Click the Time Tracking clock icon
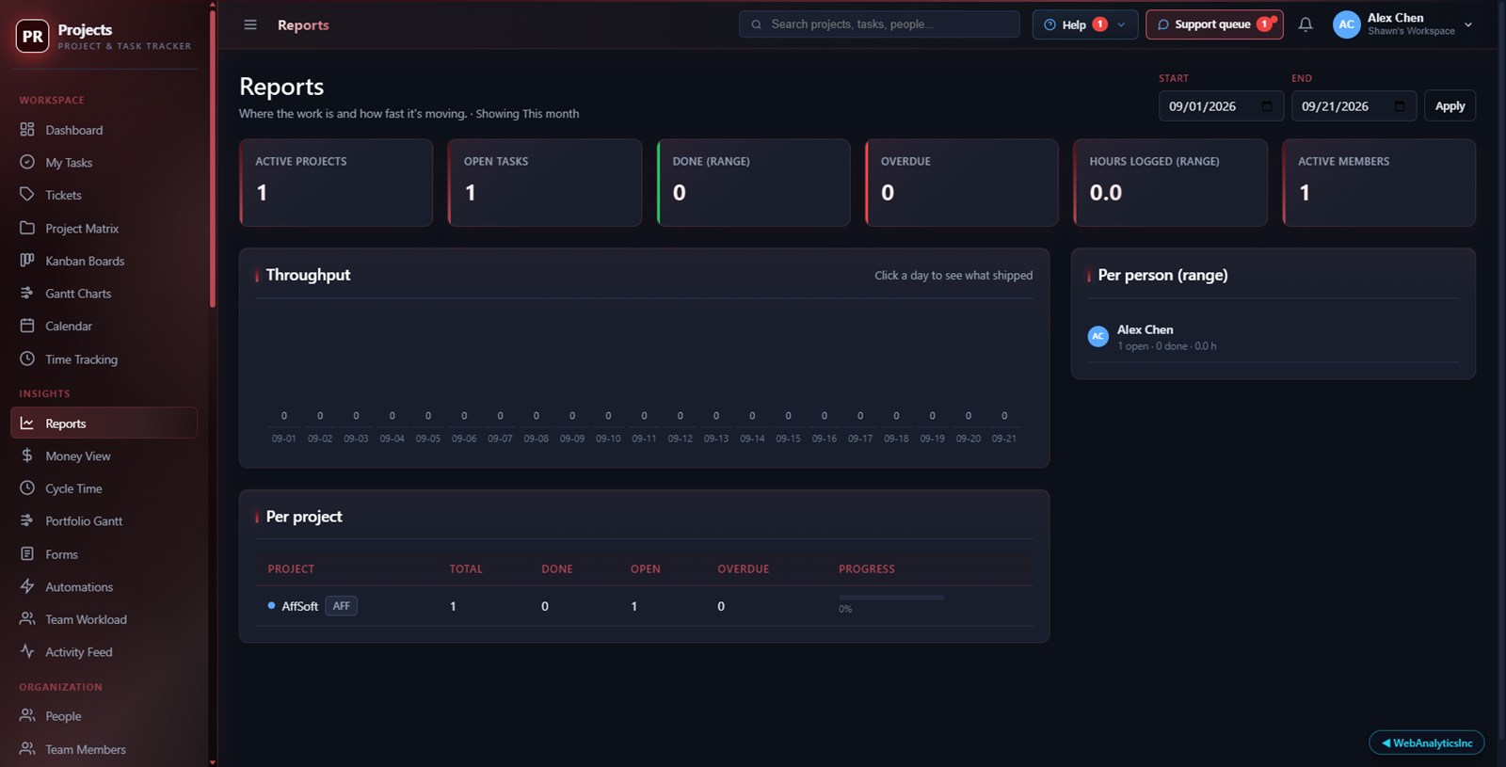1506x767 pixels. (x=27, y=359)
